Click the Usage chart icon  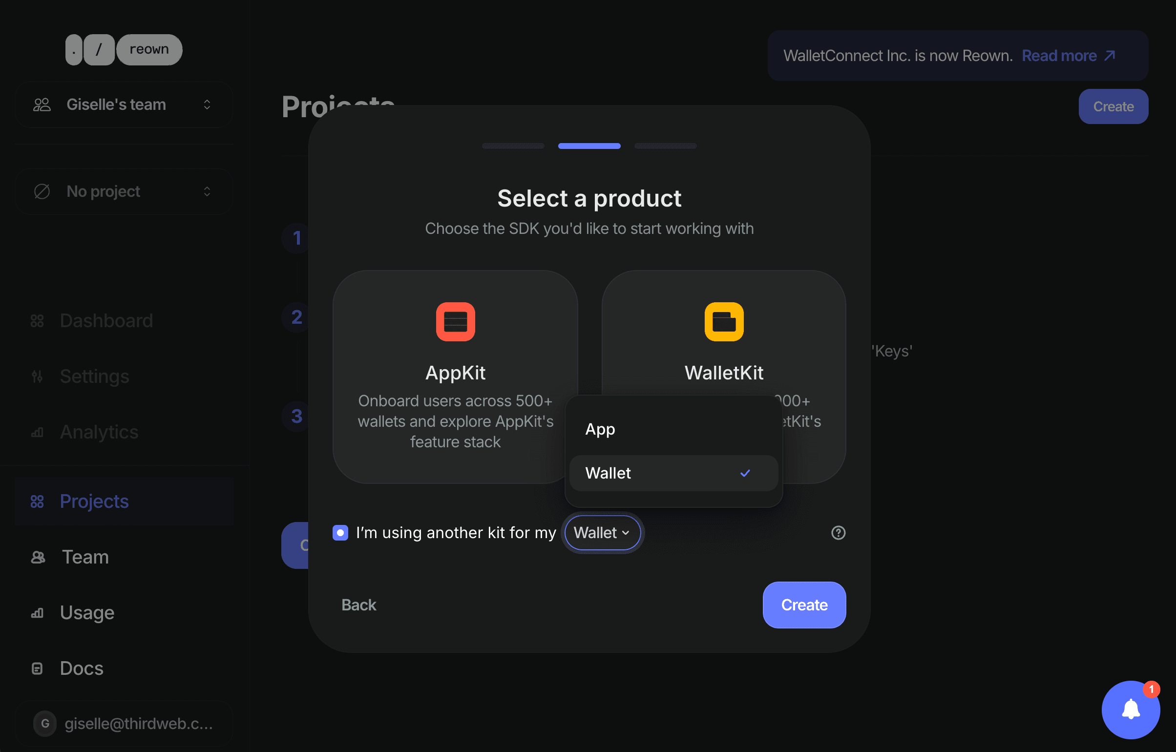click(38, 613)
